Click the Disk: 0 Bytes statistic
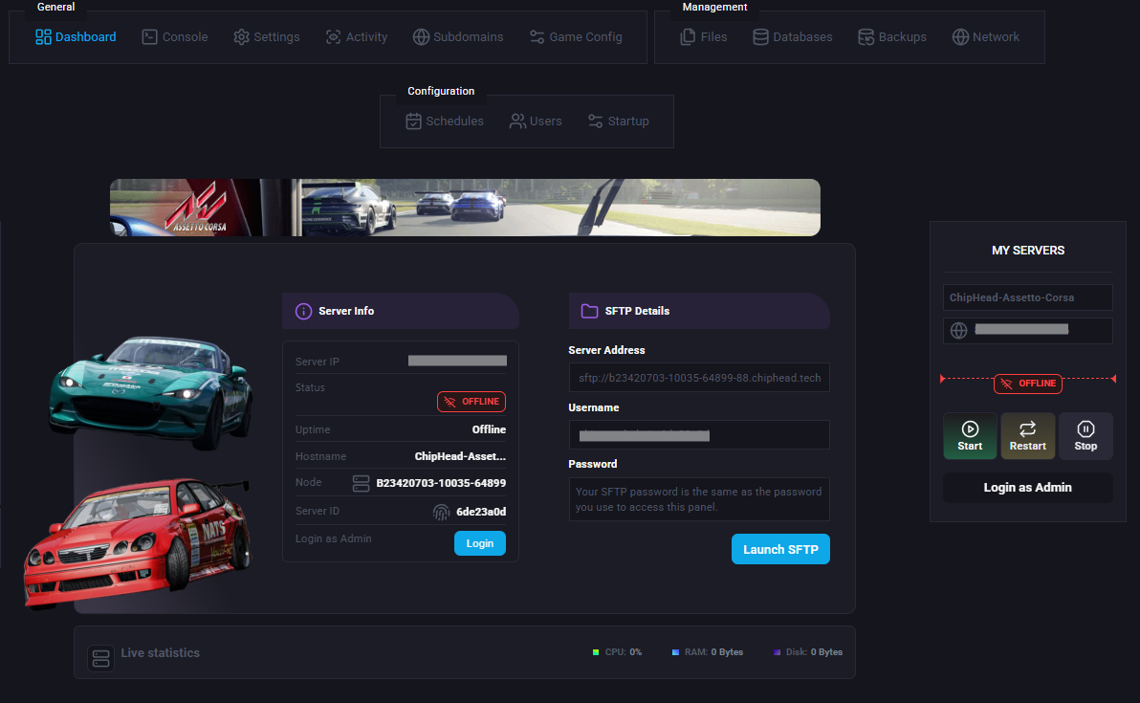Screen dimensions: 1140x703 pyautogui.click(x=808, y=652)
